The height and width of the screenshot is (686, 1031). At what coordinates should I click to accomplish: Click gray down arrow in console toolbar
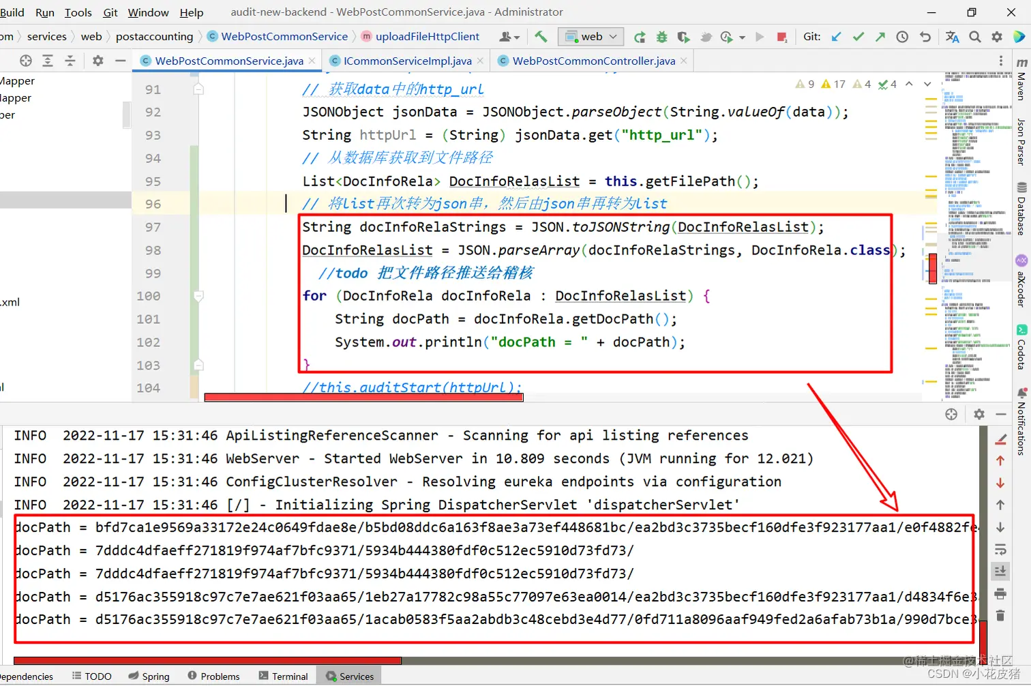(1000, 527)
